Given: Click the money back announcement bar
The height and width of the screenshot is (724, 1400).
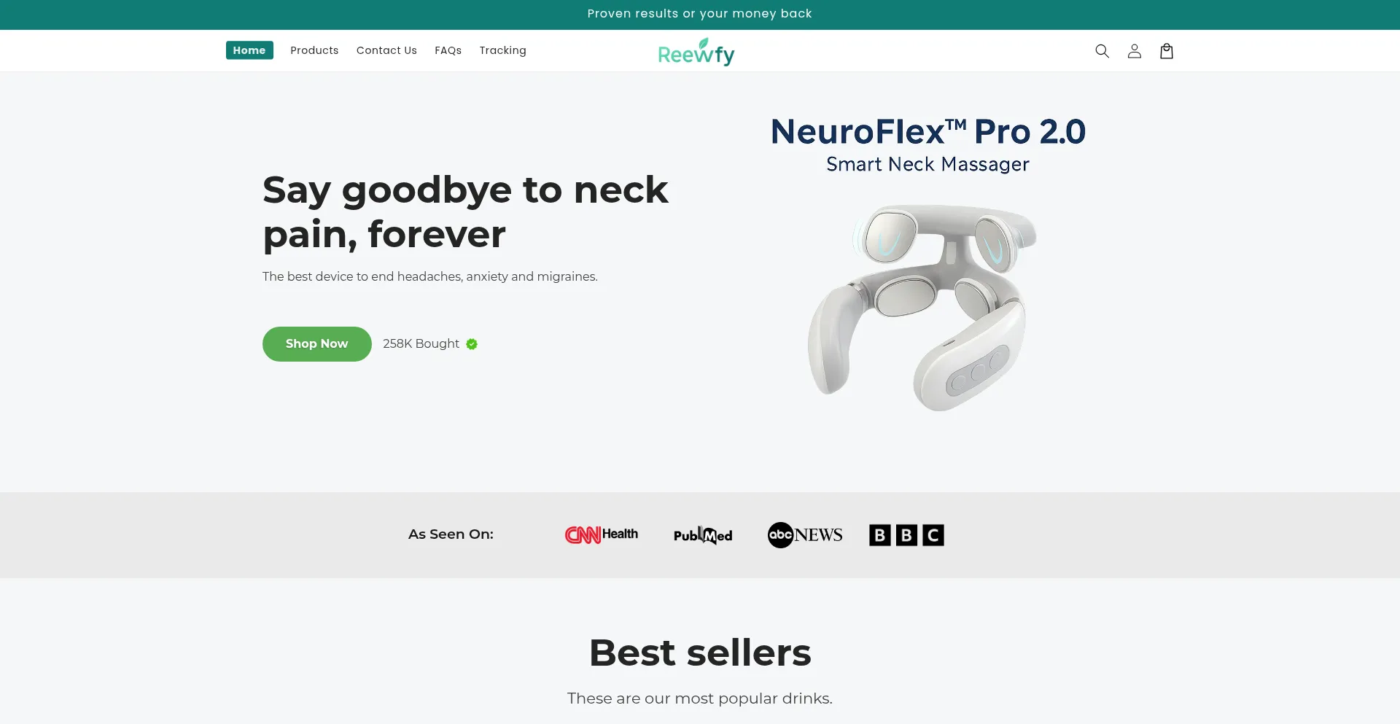Looking at the screenshot, I should tap(700, 15).
